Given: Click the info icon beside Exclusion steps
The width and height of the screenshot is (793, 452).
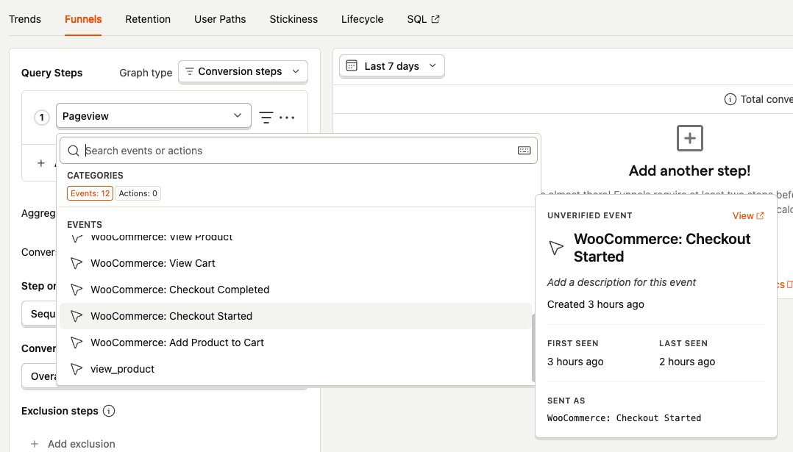Looking at the screenshot, I should [109, 411].
